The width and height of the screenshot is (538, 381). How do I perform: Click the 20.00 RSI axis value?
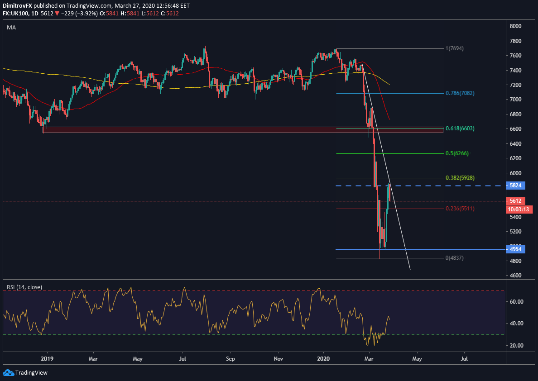point(516,345)
